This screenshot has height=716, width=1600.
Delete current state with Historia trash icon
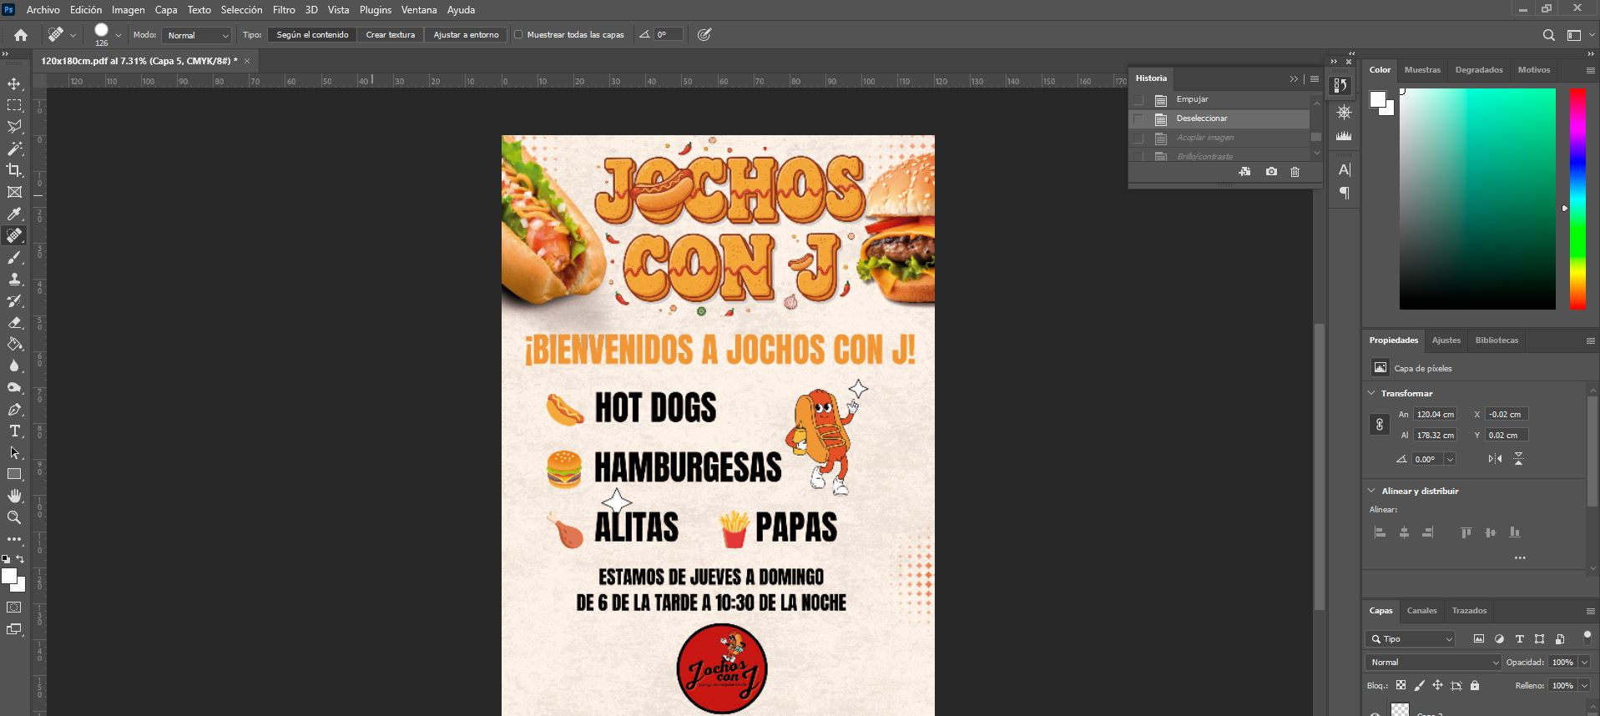1295,172
